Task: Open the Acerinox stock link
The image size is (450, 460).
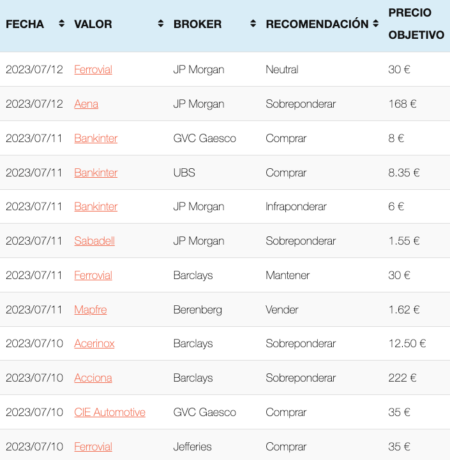Action: 94,343
